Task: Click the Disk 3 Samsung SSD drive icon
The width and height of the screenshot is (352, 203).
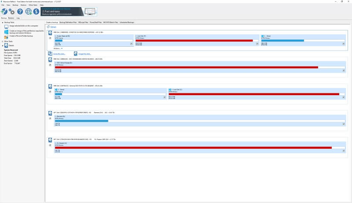Action: 50,86
